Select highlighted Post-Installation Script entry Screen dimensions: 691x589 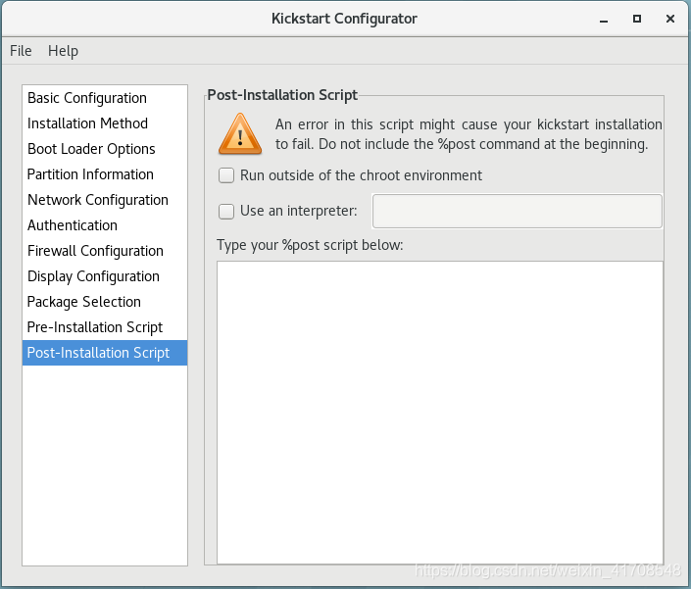point(105,353)
